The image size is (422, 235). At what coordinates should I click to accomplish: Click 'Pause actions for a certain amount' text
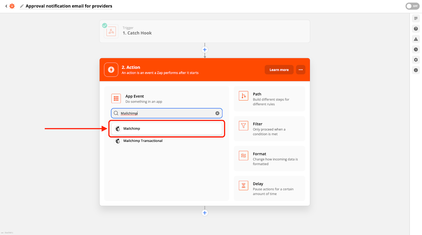[x=273, y=191]
